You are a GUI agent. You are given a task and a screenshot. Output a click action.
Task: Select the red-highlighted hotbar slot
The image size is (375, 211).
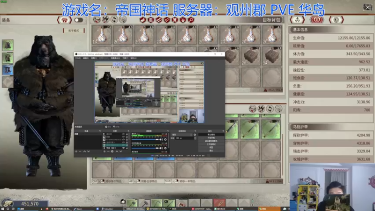point(219,203)
